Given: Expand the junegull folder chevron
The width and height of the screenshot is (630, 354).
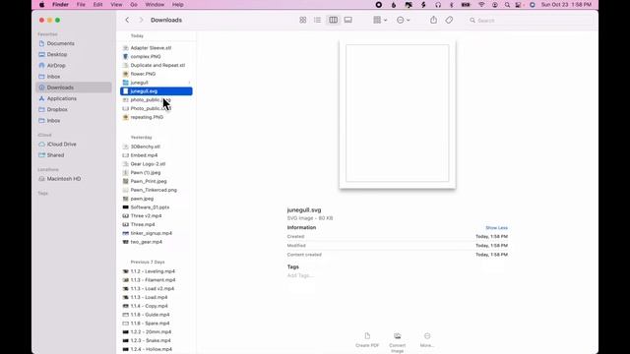Looking at the screenshot, I should (189, 83).
